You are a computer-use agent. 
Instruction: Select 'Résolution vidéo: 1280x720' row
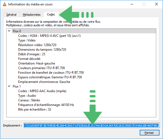coord(37,45)
